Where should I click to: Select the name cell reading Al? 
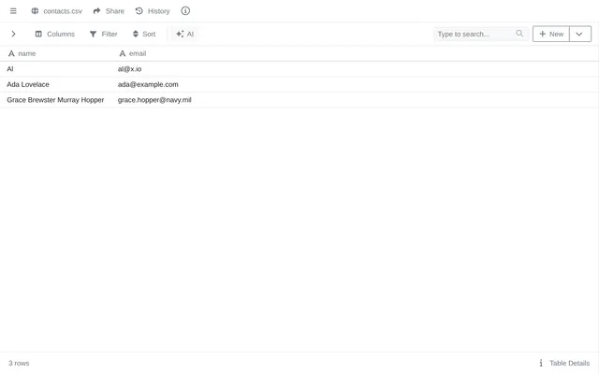click(x=55, y=69)
